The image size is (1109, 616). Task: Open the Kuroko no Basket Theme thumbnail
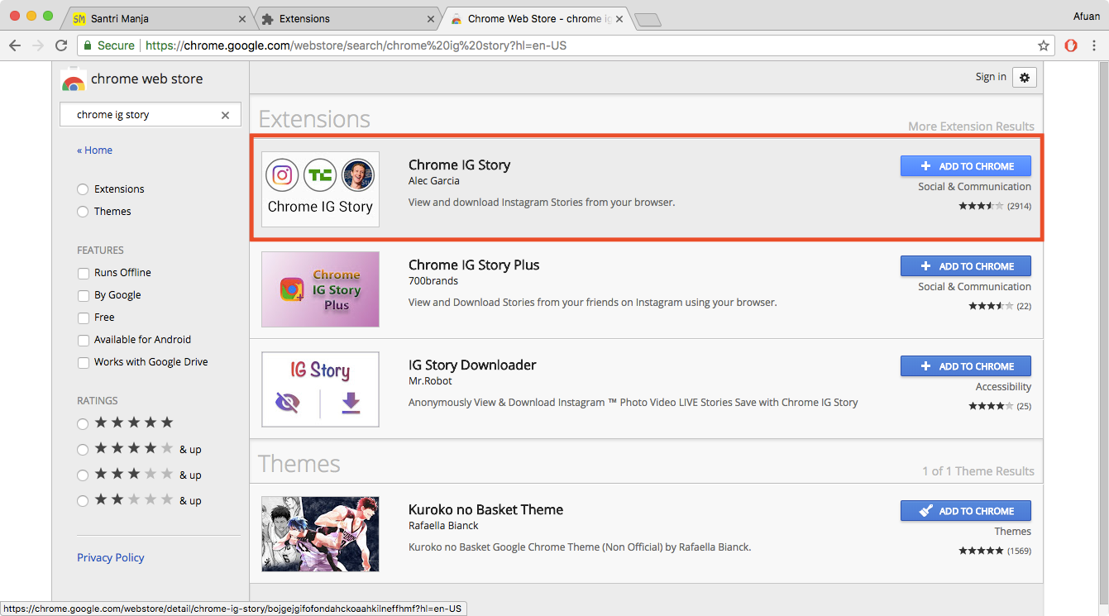pos(320,534)
